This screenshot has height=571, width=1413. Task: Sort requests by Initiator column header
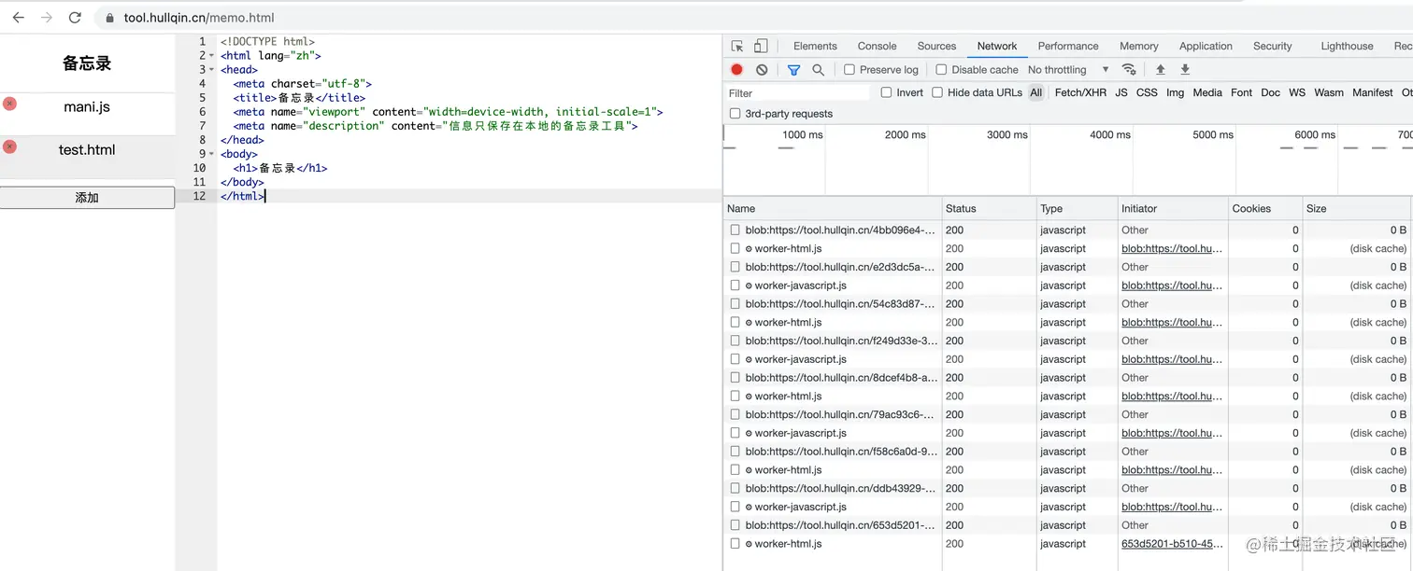point(1173,209)
